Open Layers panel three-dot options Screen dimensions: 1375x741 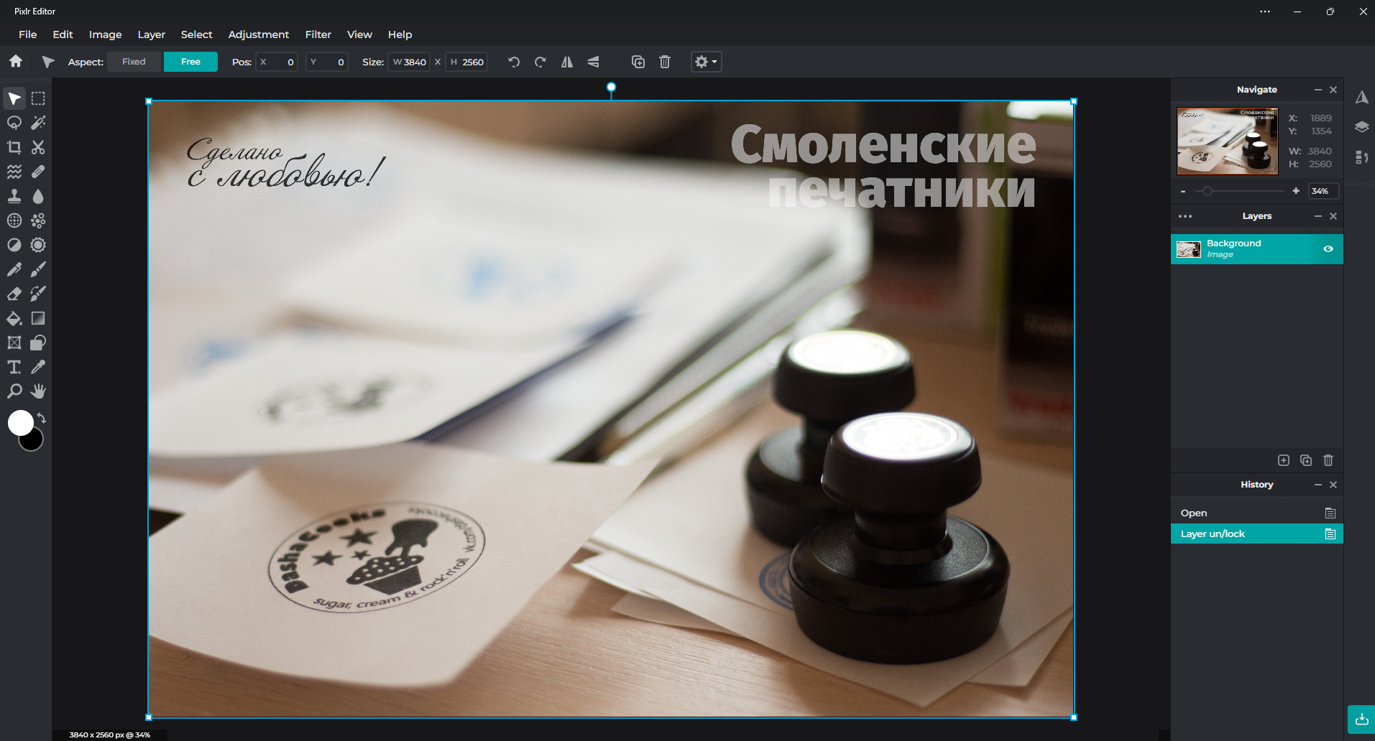[1185, 216]
